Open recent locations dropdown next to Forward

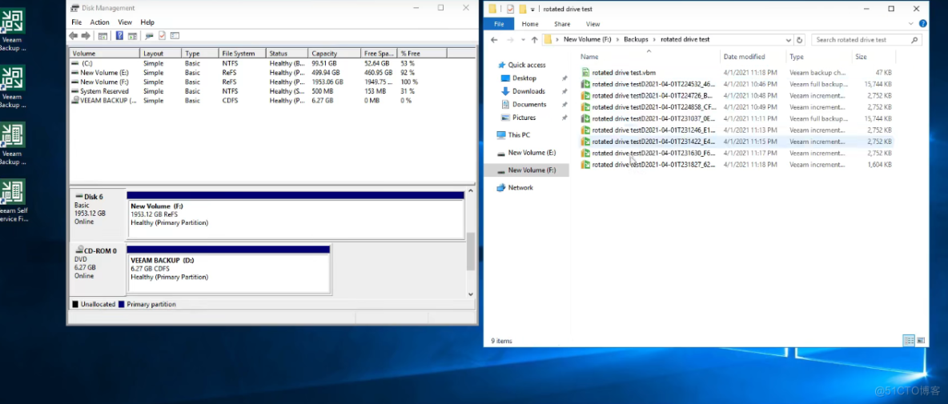click(523, 40)
